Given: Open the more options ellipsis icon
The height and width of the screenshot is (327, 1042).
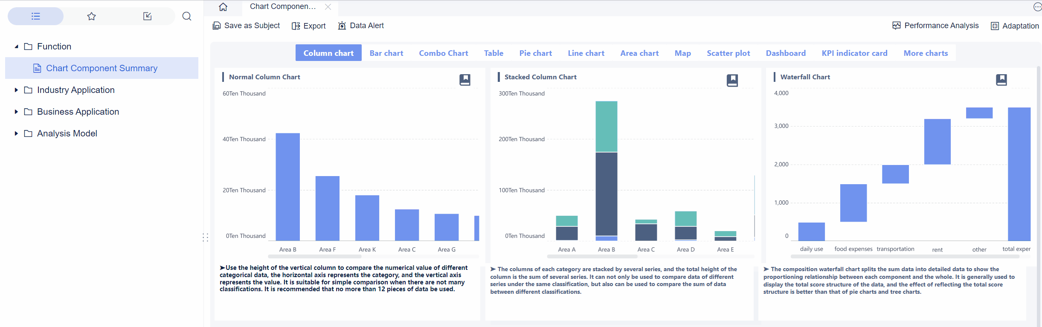Looking at the screenshot, I should (x=1037, y=7).
